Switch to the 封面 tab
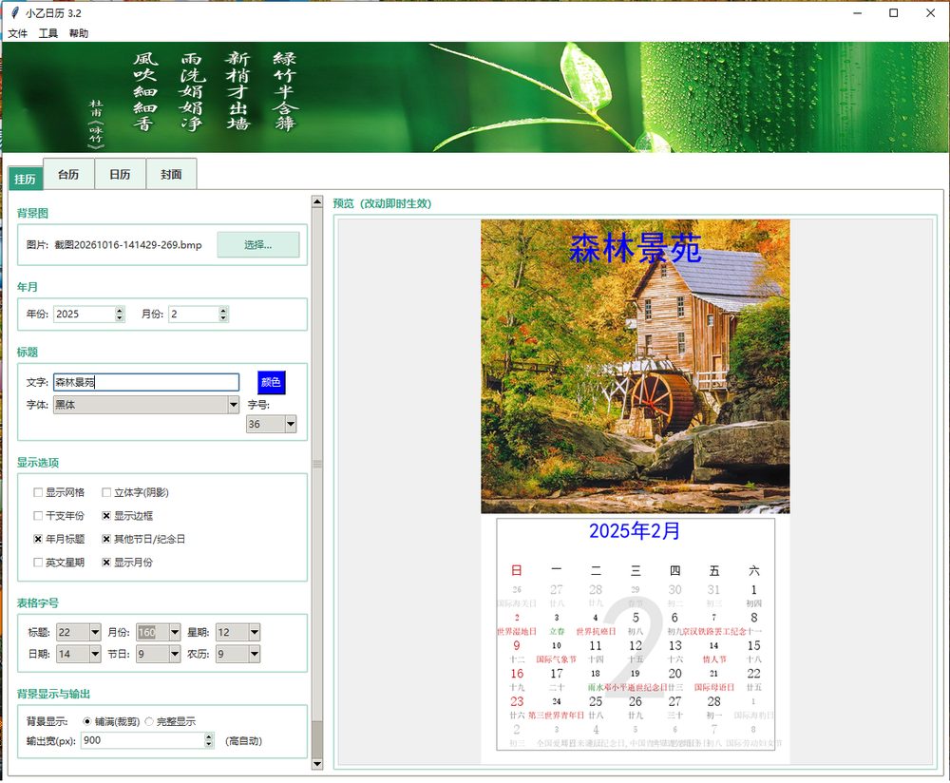The height and width of the screenshot is (783, 950). coord(171,175)
